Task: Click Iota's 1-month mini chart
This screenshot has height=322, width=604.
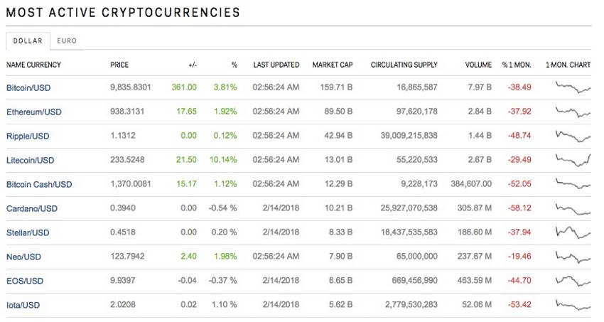Action: pyautogui.click(x=573, y=306)
